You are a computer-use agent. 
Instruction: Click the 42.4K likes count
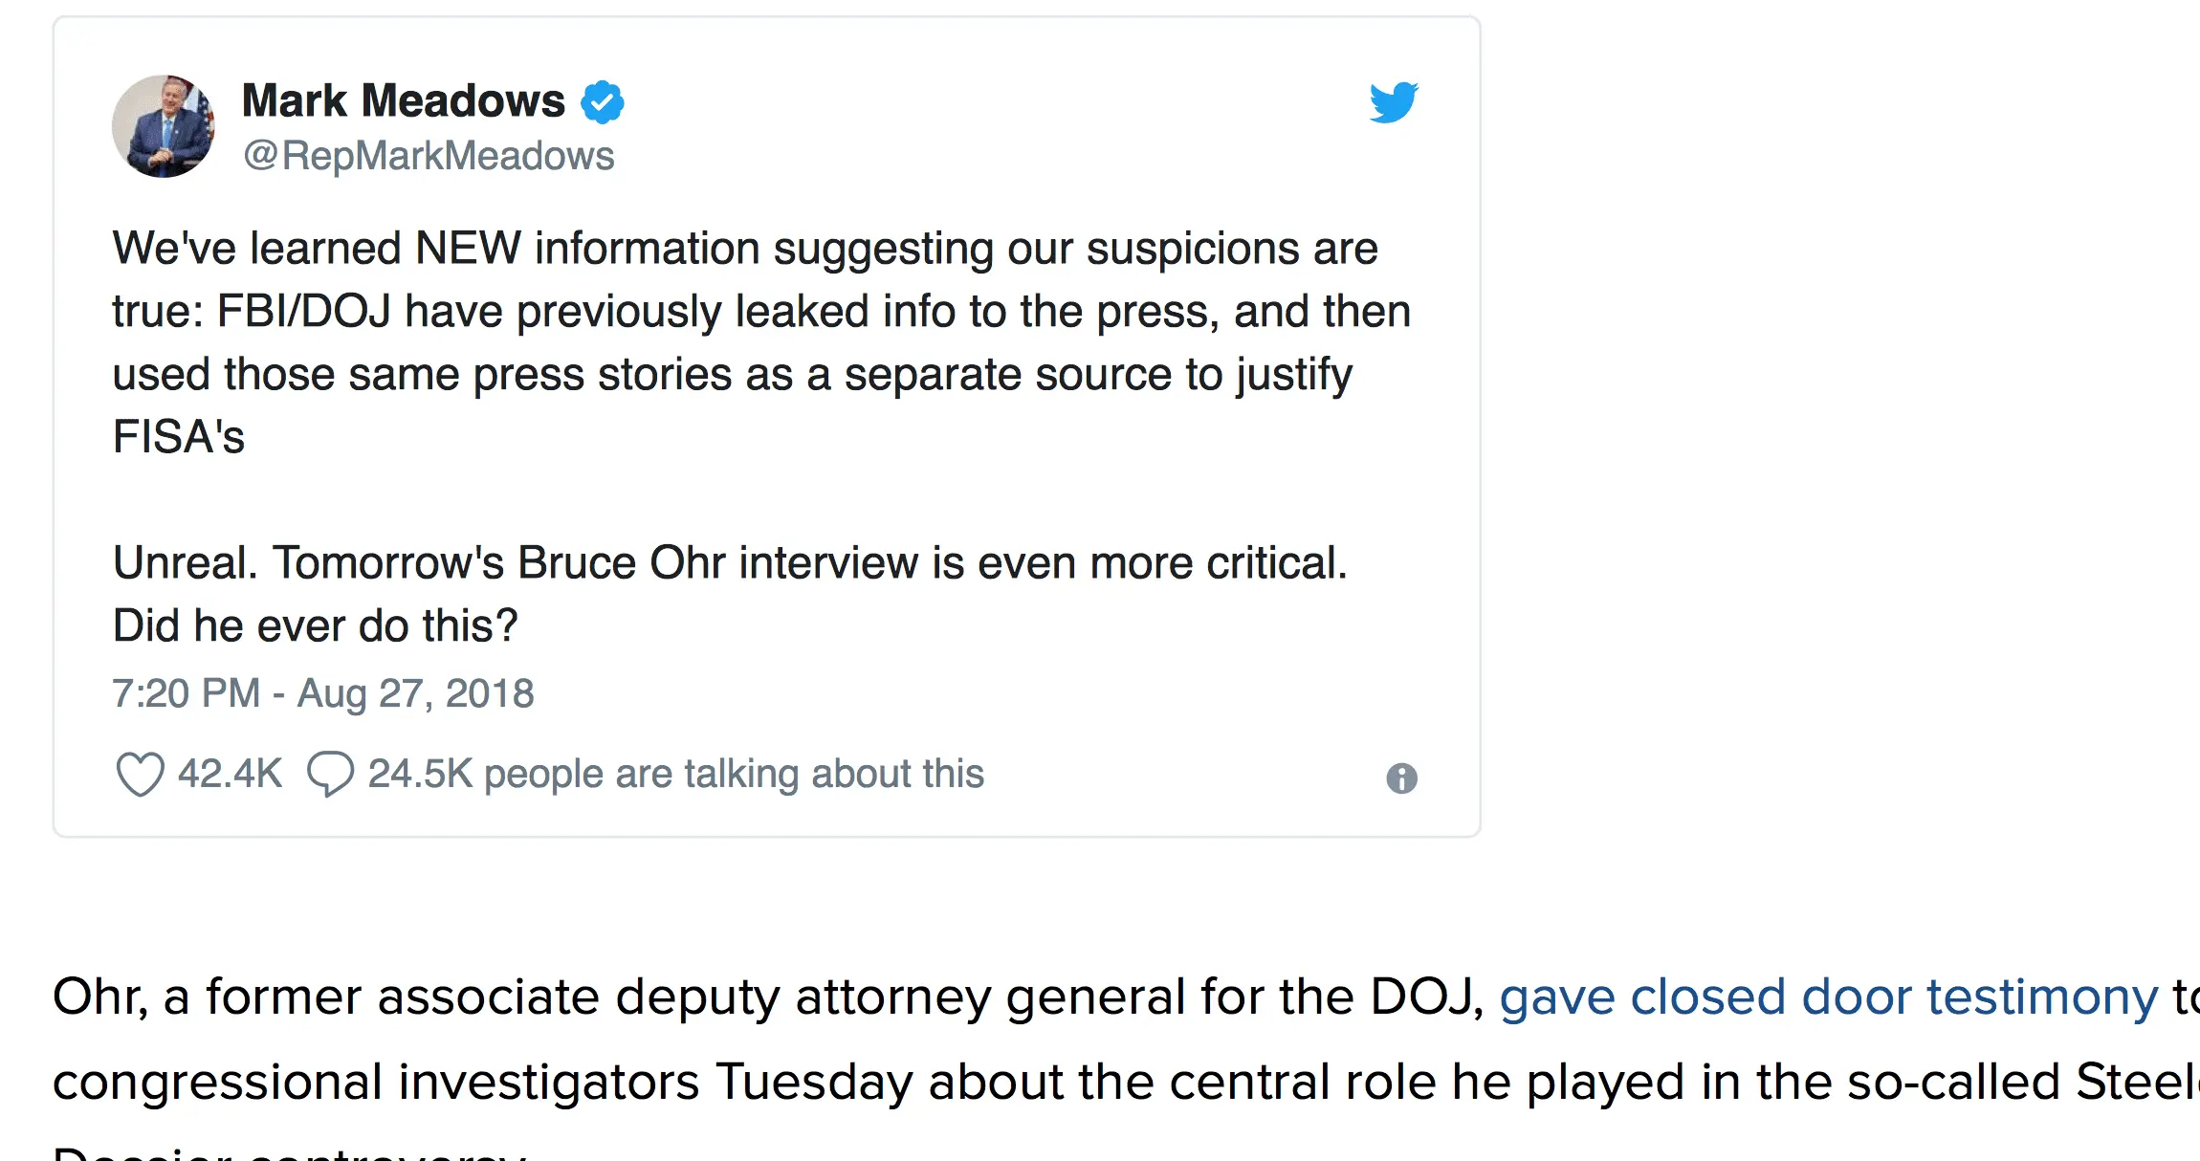230,774
